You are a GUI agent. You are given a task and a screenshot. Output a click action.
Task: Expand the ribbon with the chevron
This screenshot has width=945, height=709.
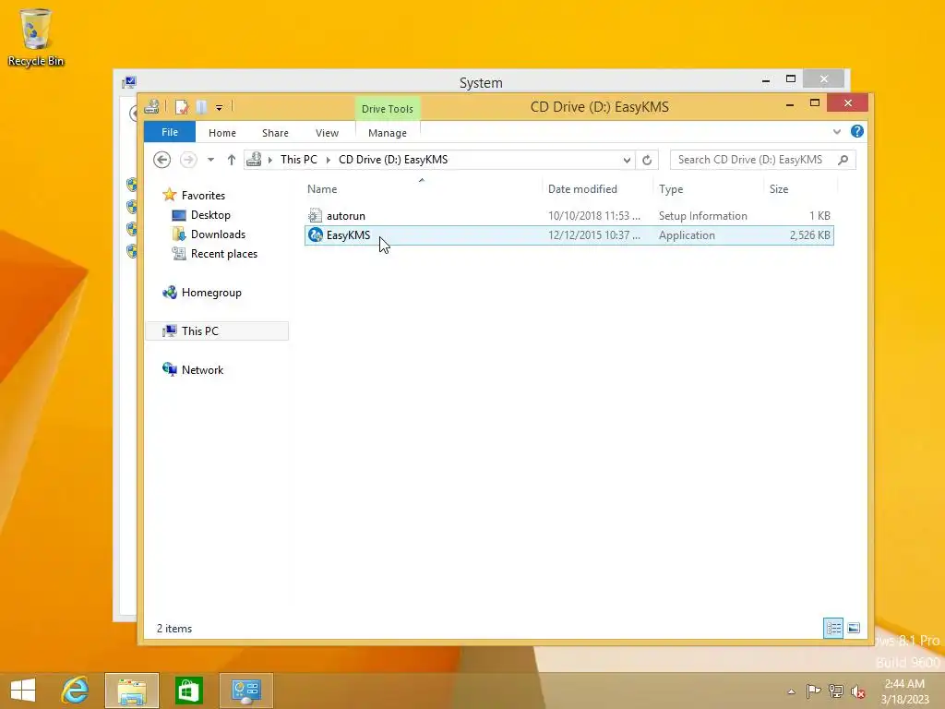point(836,131)
